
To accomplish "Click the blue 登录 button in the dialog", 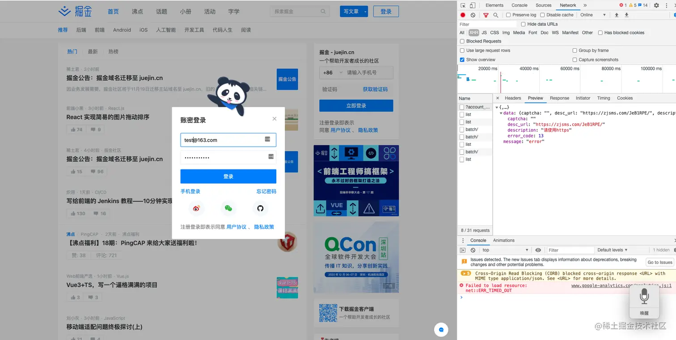I will tap(228, 176).
